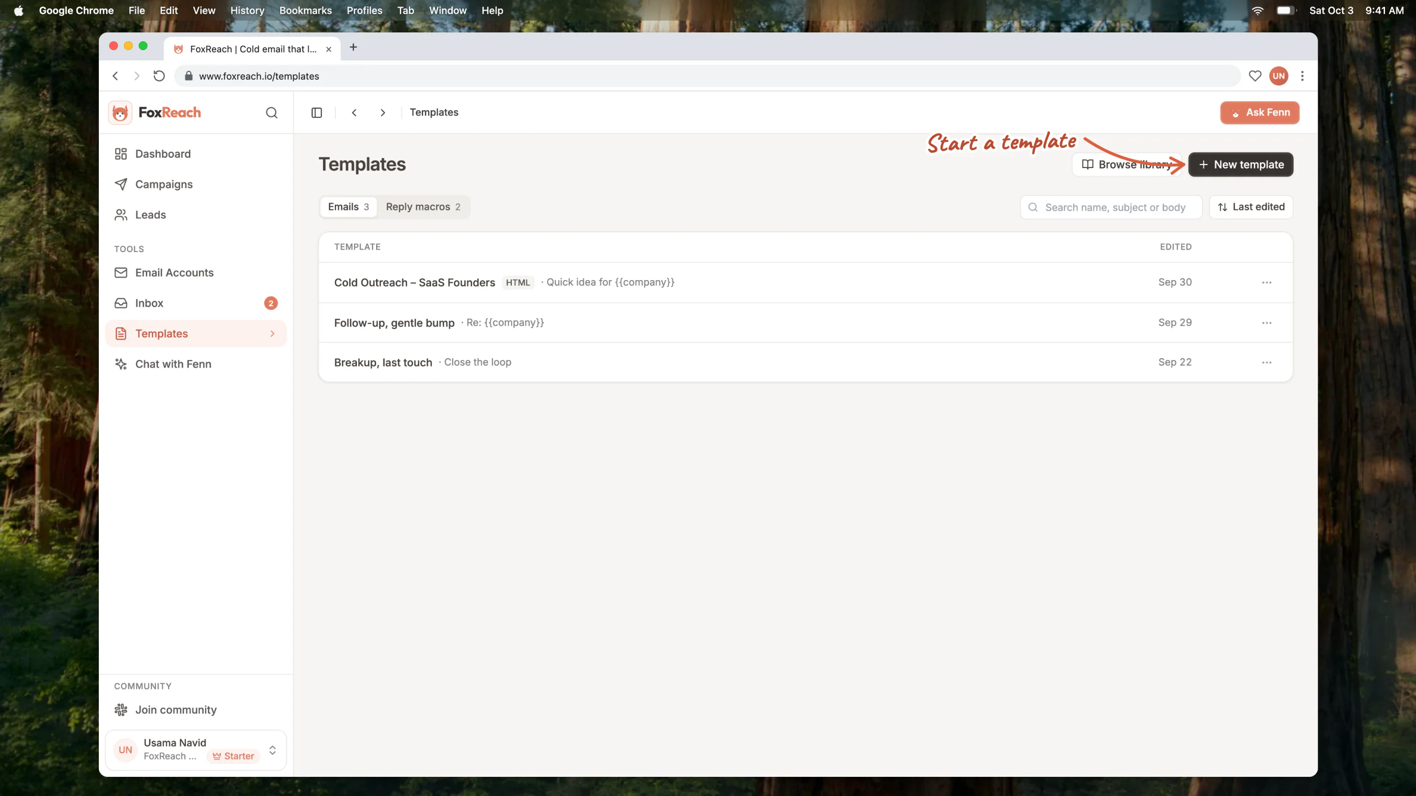Screen dimensions: 1416x796
Task: Open Campaigns in sidebar
Action: click(x=196, y=184)
